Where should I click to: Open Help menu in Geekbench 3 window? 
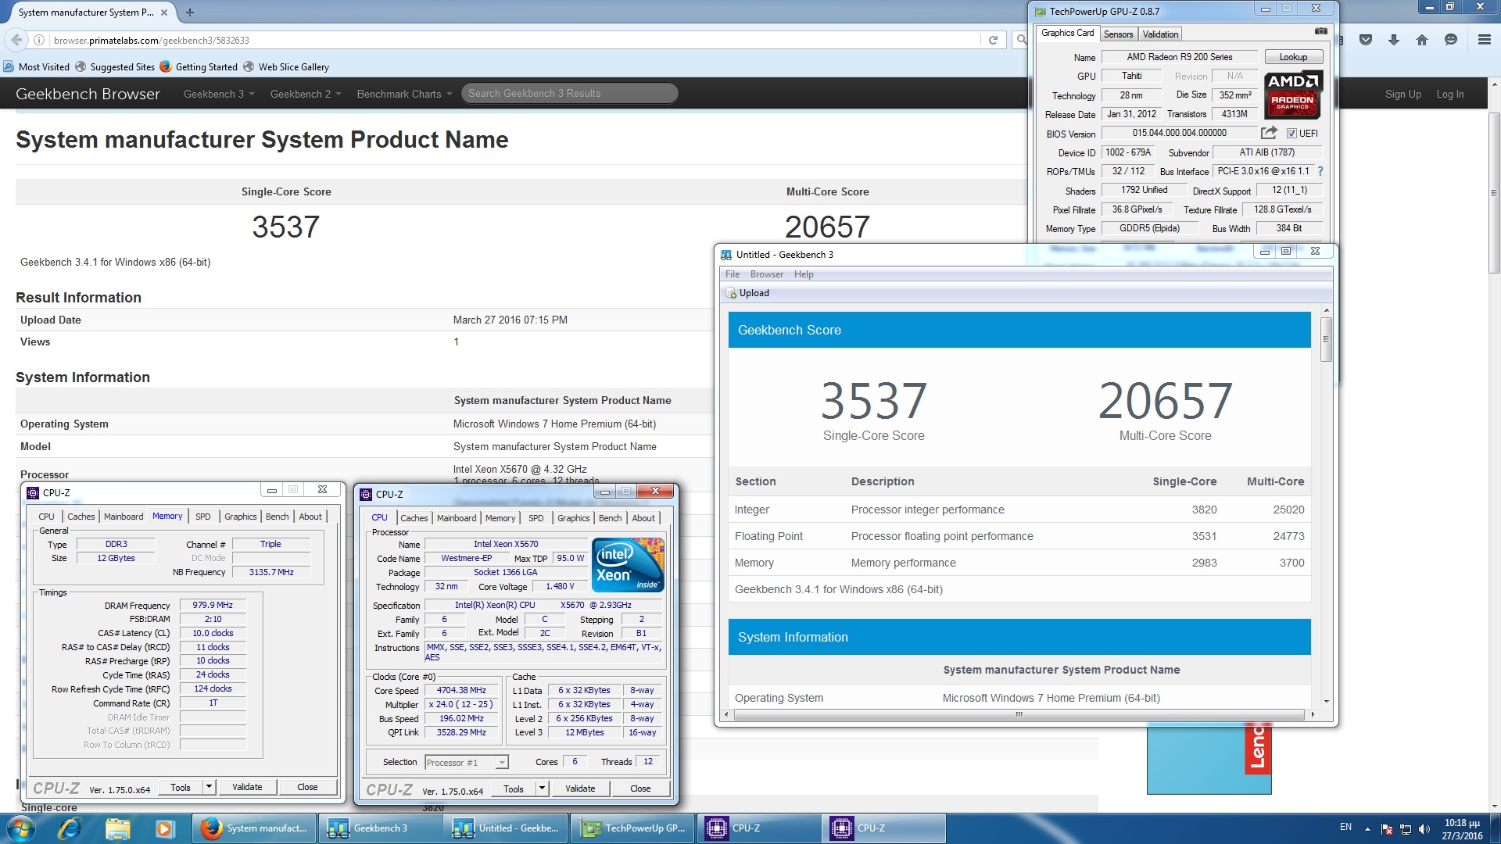point(804,274)
